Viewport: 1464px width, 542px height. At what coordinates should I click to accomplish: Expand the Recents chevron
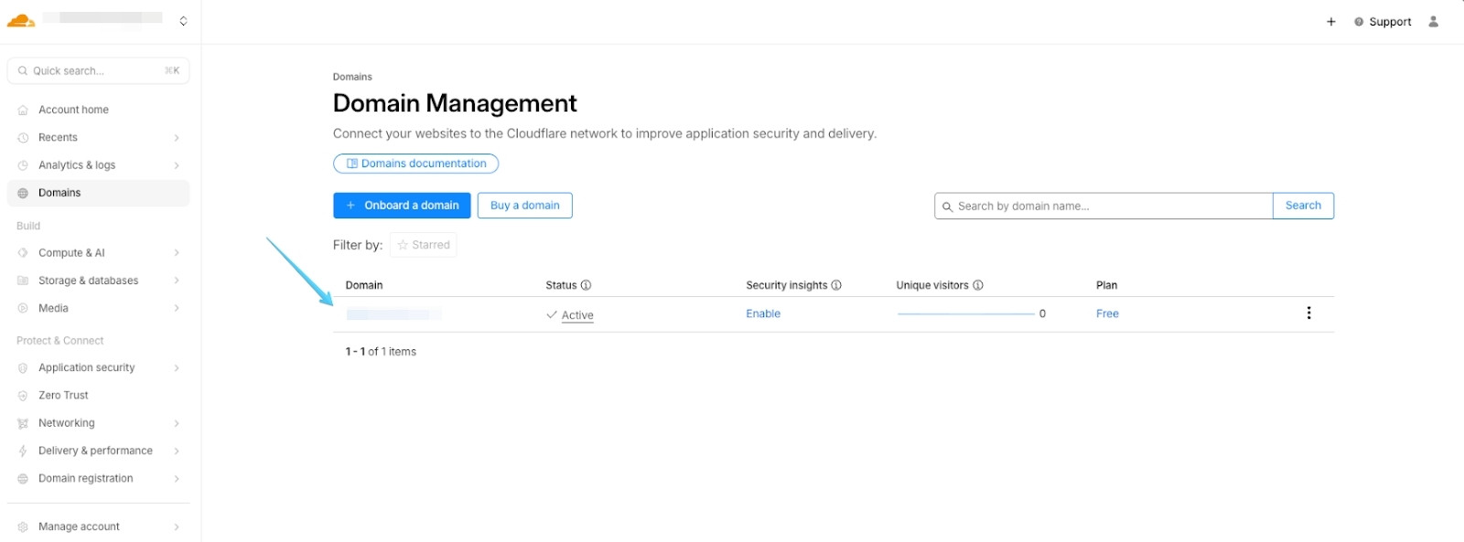click(177, 138)
